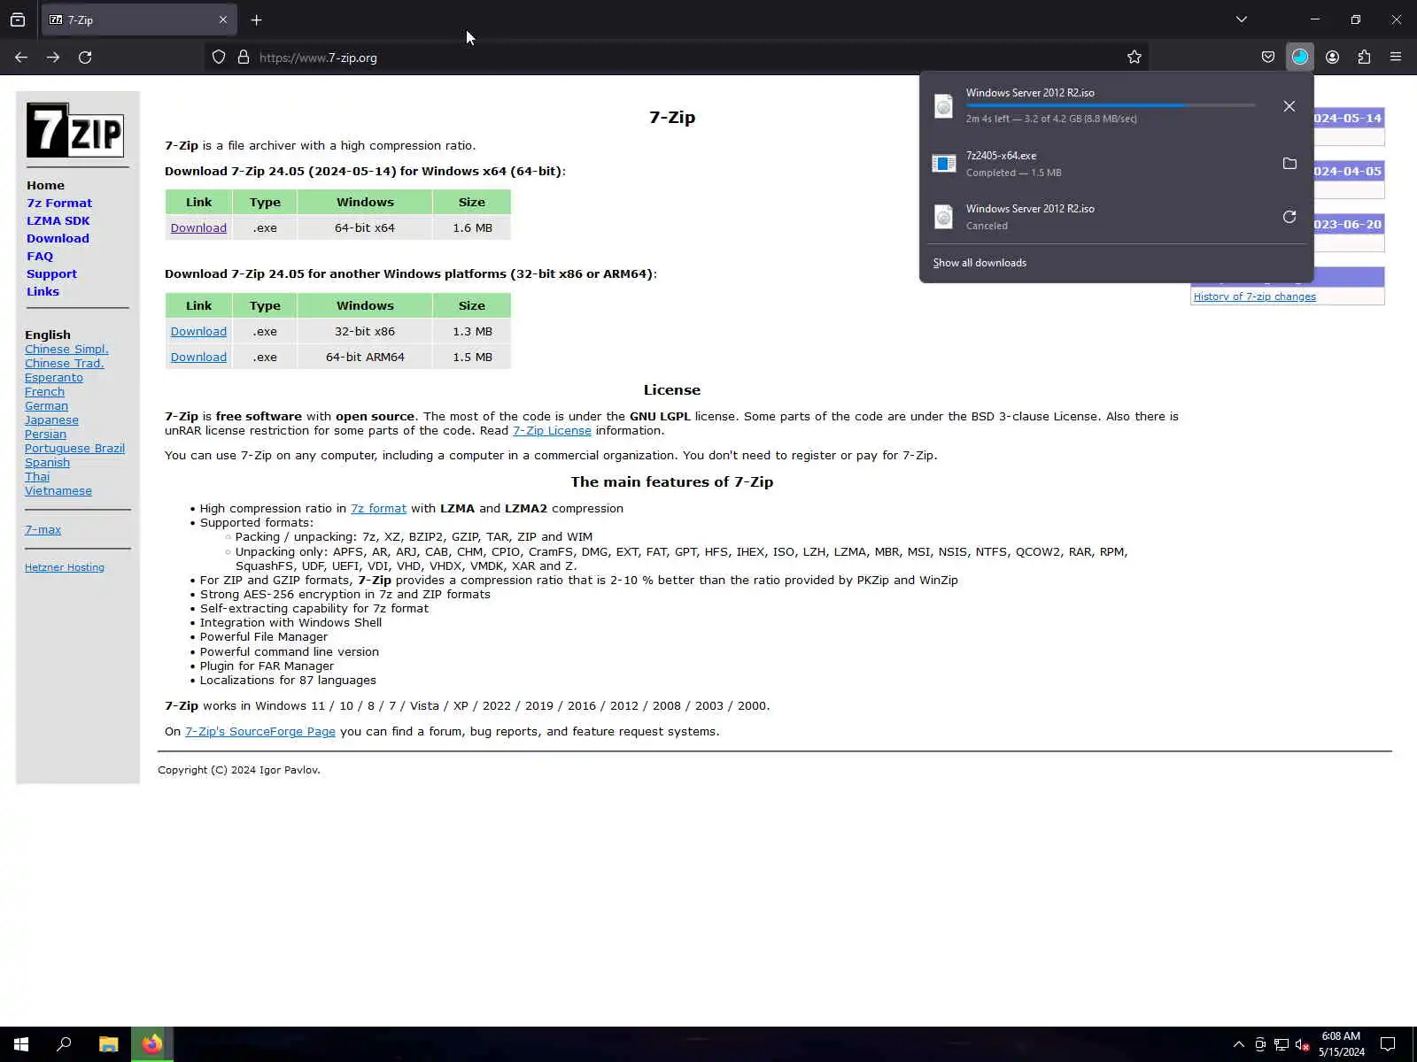
Task: Click the canceled ISO file icon
Action: [x=944, y=217]
